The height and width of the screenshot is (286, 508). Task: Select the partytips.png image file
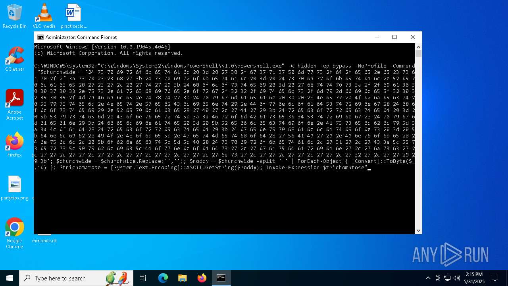(15, 188)
